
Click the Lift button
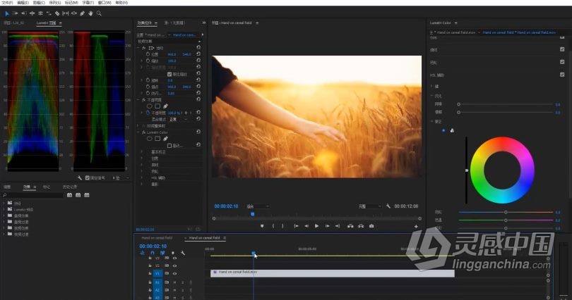pyautogui.click(x=350, y=226)
